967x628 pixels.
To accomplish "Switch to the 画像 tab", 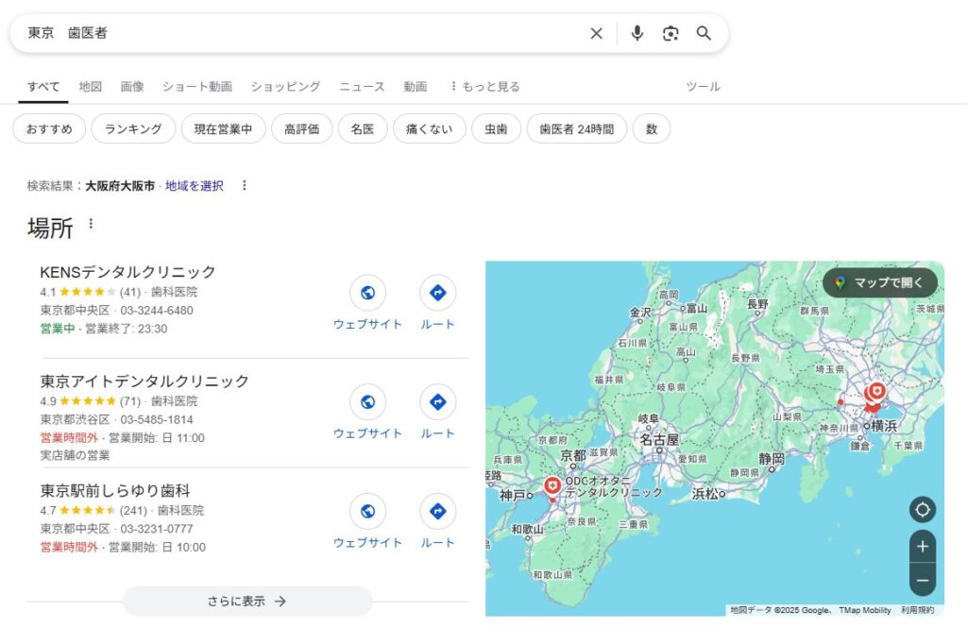I will (132, 86).
